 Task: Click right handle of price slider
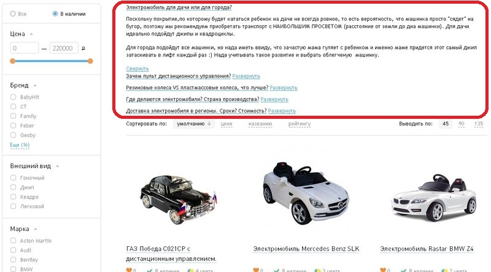click(90, 61)
